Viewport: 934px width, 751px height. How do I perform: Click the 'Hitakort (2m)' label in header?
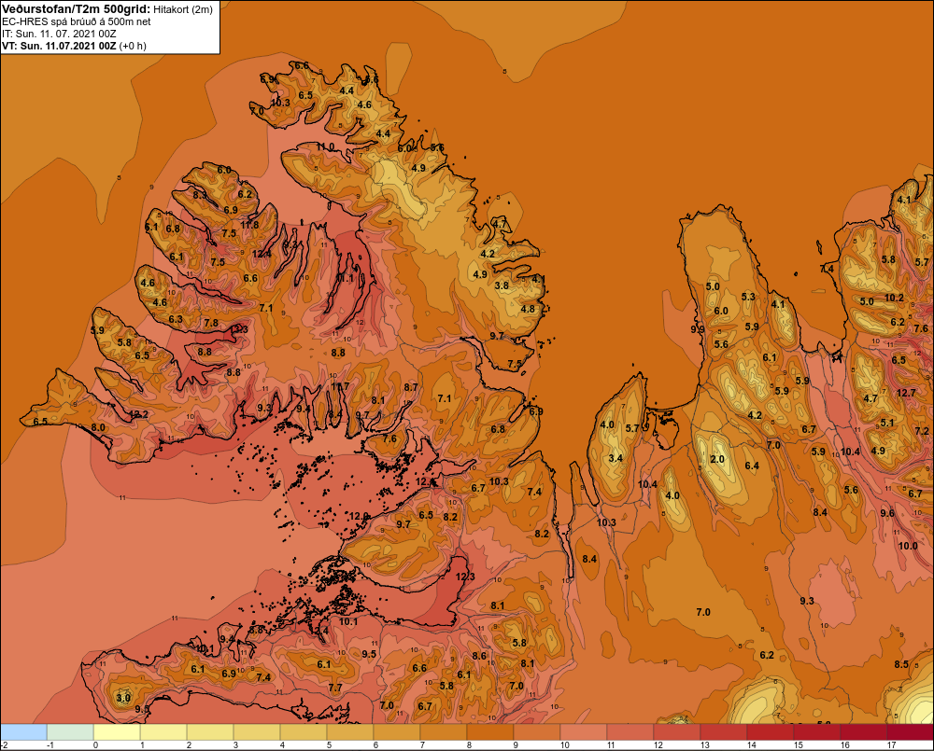tap(183, 9)
